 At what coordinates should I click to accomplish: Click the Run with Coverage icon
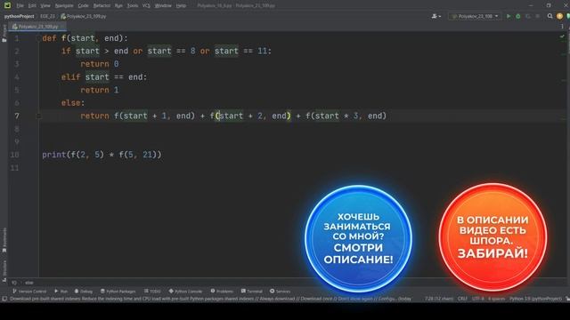click(528, 16)
